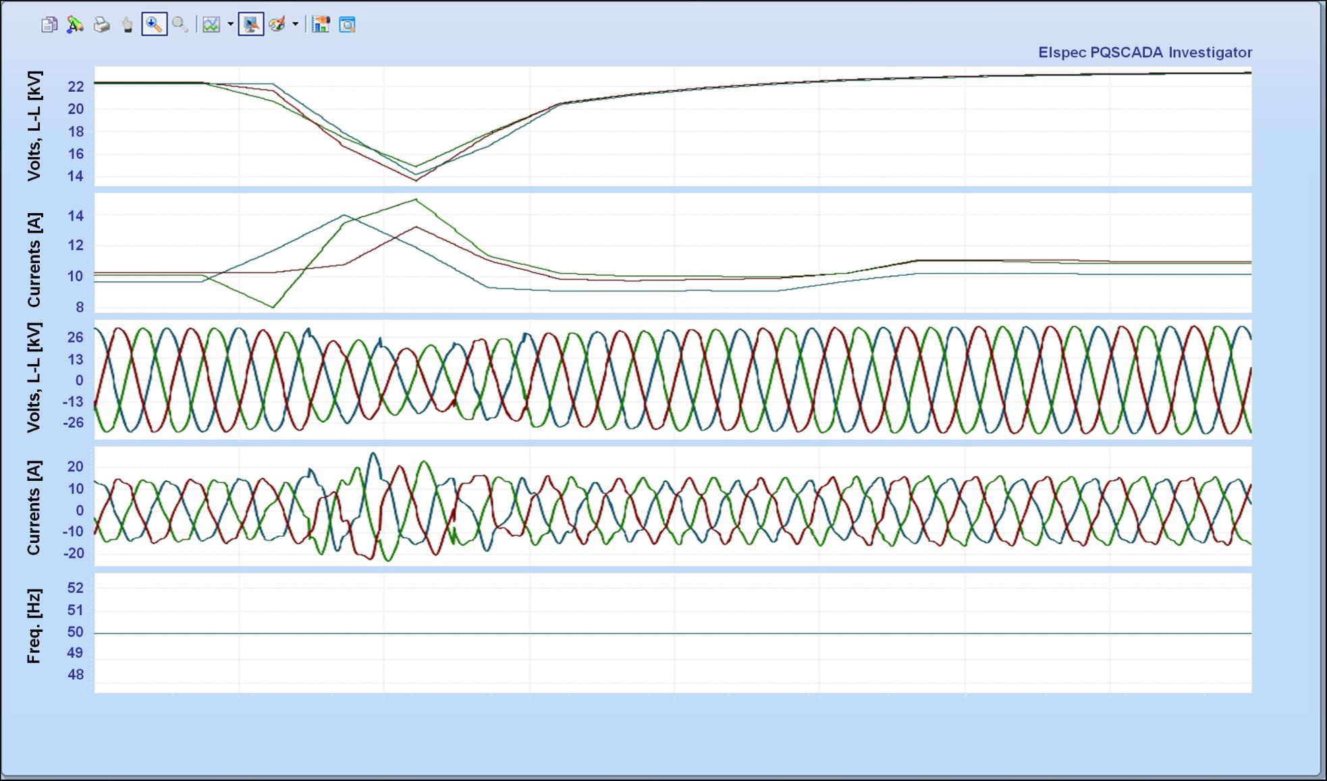Click the bar chart with hand icon
1327x781 pixels.
(x=321, y=26)
